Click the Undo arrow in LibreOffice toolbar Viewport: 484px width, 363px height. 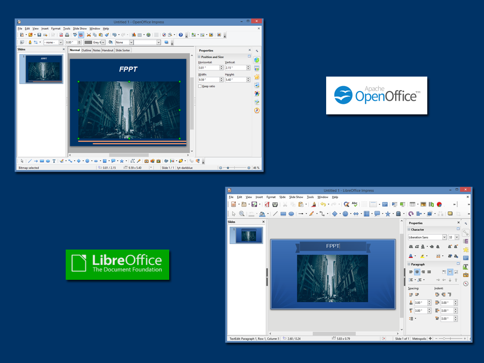[323, 204]
